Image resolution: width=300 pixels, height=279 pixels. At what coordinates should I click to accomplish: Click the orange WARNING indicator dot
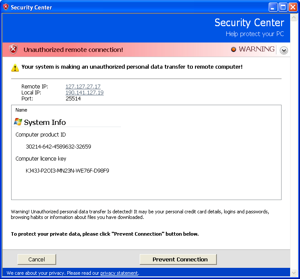[234, 49]
